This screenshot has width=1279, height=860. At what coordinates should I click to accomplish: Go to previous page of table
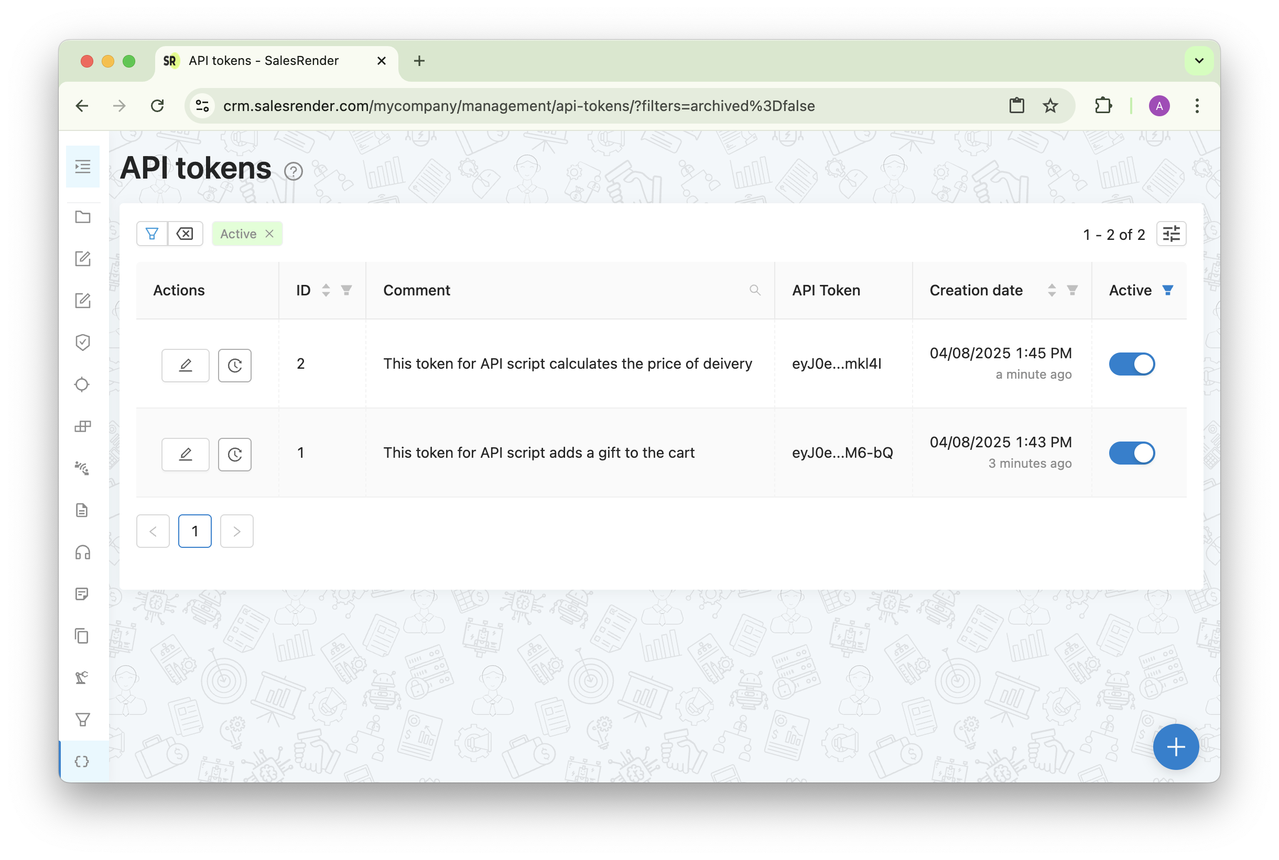point(153,531)
